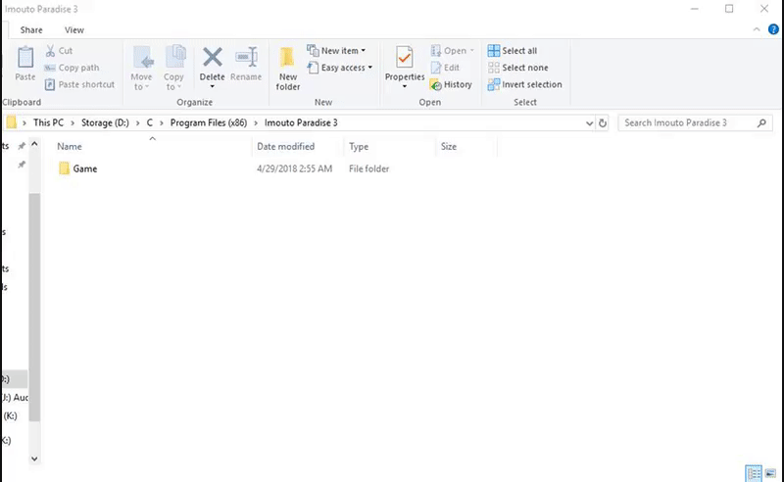The width and height of the screenshot is (784, 482).
Task: Click the Paste clipboard icon
Action: pos(25,58)
